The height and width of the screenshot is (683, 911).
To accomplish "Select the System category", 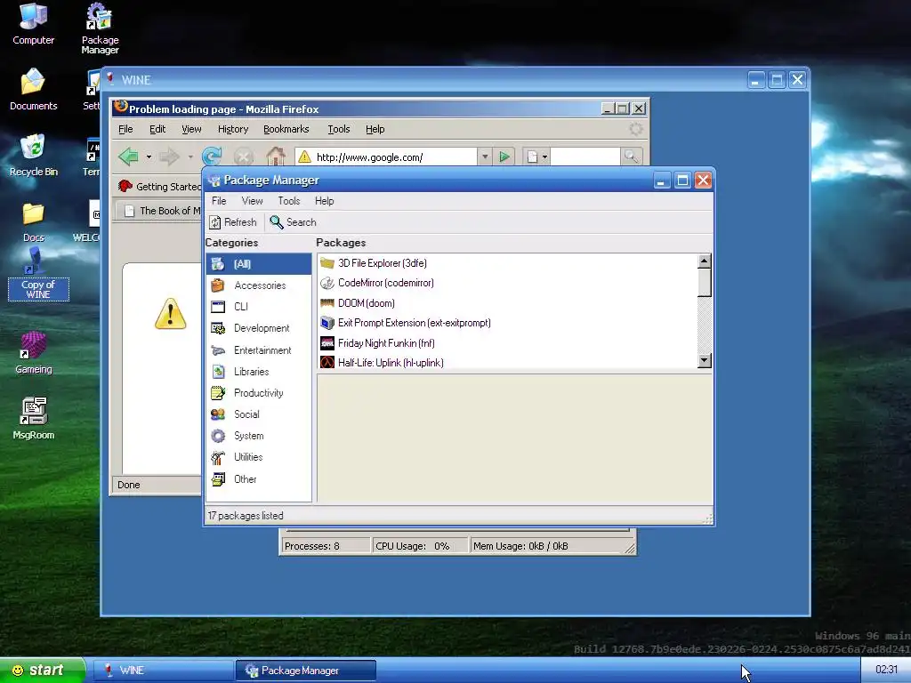I will (x=259, y=436).
